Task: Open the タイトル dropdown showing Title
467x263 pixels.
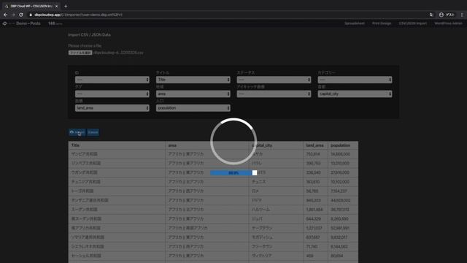Action: tap(193, 80)
